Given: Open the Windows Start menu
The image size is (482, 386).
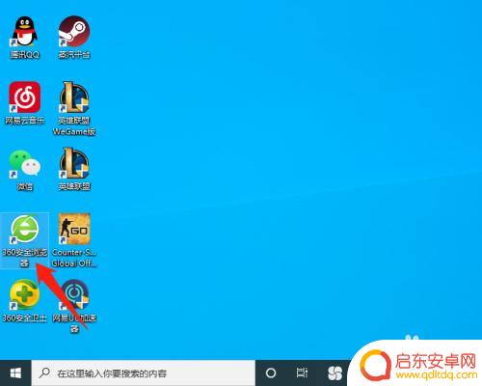Looking at the screenshot, I should point(15,373).
